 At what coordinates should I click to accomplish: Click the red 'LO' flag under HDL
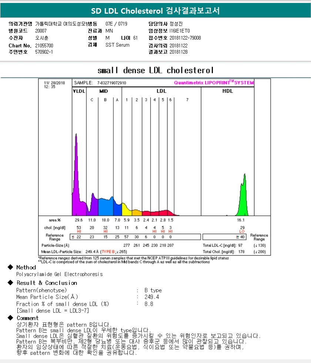(242, 231)
